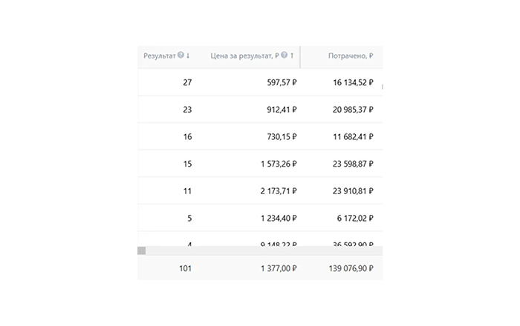Click the 912,41 ₽ price cell

tap(282, 110)
